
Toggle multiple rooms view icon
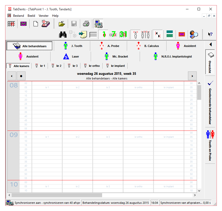(145, 34)
